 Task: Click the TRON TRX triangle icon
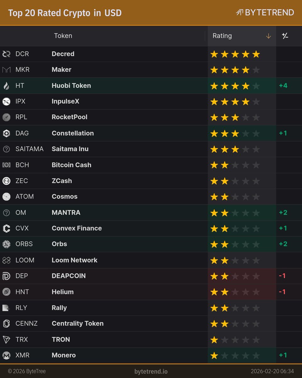(6, 340)
